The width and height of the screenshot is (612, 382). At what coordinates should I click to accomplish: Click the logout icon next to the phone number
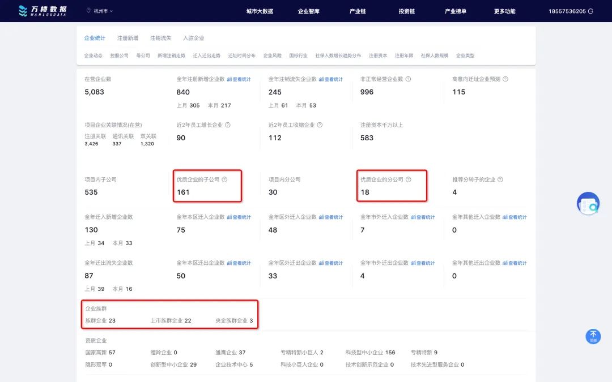pyautogui.click(x=590, y=11)
